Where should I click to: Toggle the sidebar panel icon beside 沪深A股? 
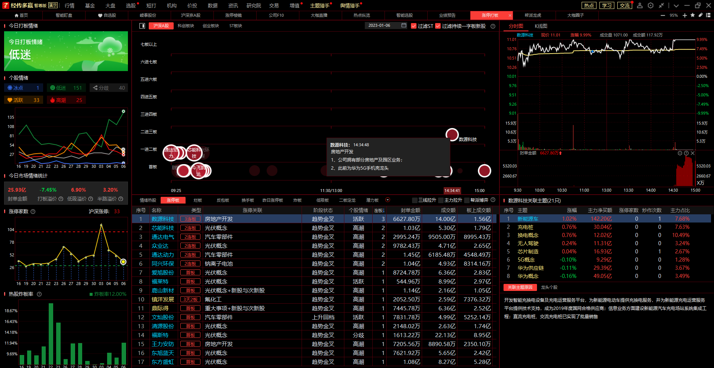point(142,26)
